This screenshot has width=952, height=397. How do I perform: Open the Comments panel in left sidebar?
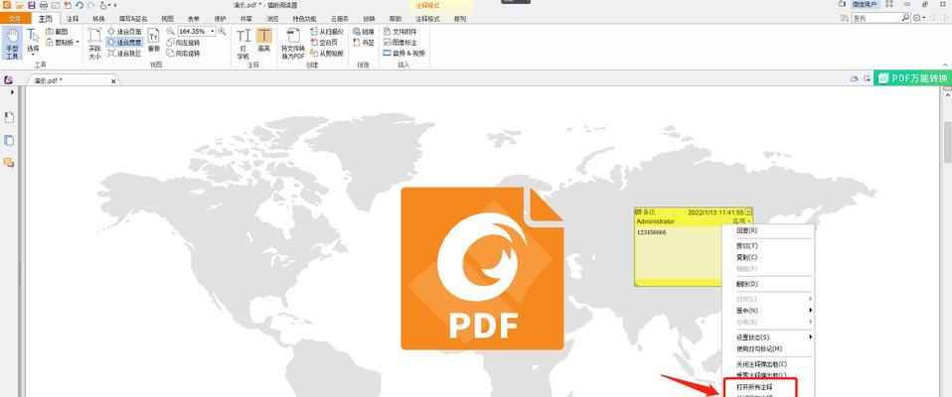tap(9, 163)
